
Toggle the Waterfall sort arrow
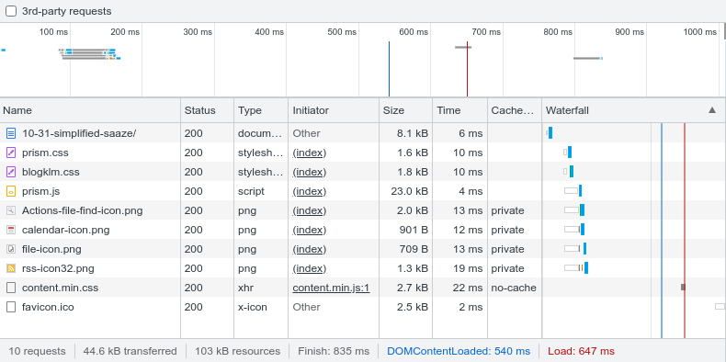(712, 110)
